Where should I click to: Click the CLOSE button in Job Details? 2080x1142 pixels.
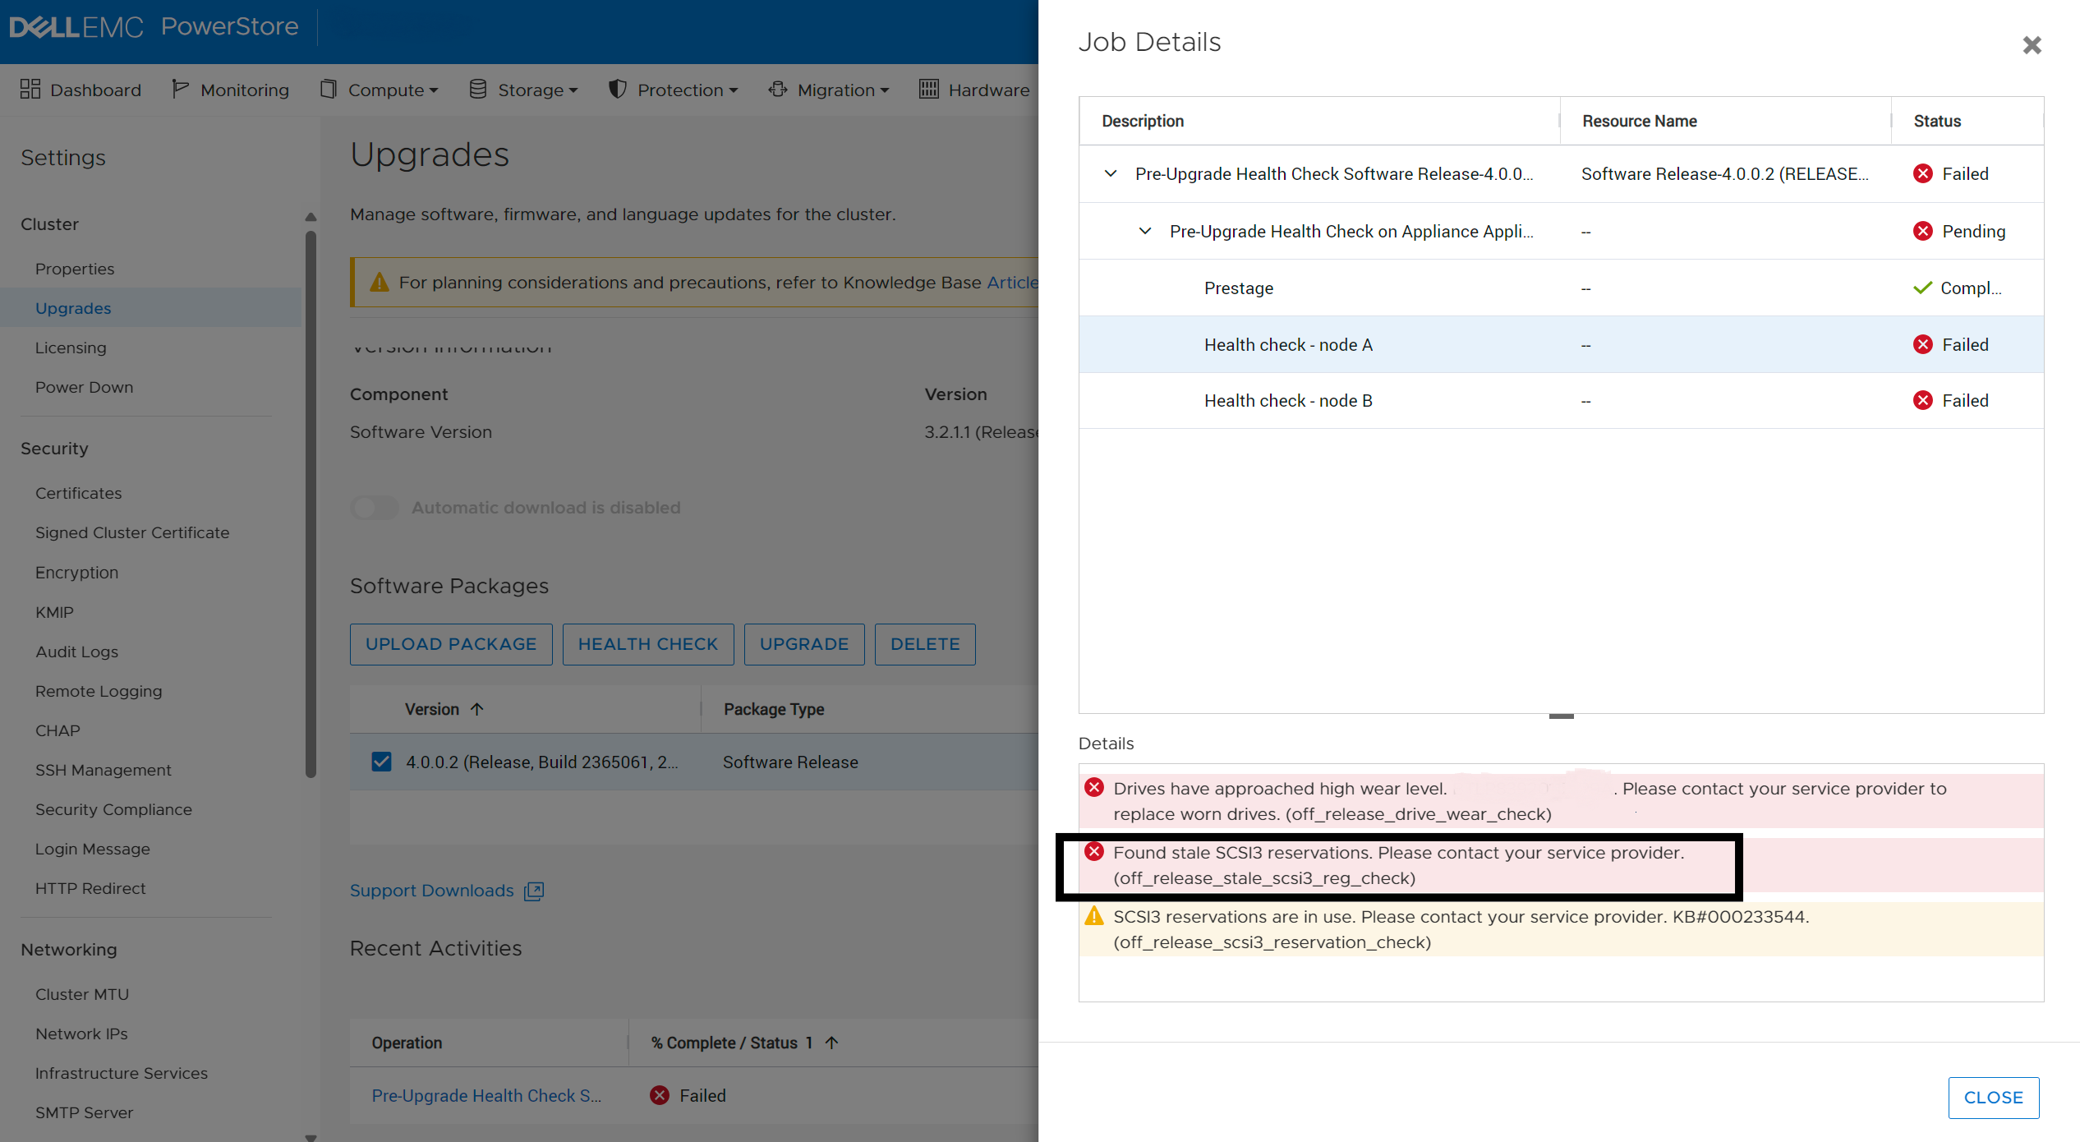(x=1993, y=1098)
